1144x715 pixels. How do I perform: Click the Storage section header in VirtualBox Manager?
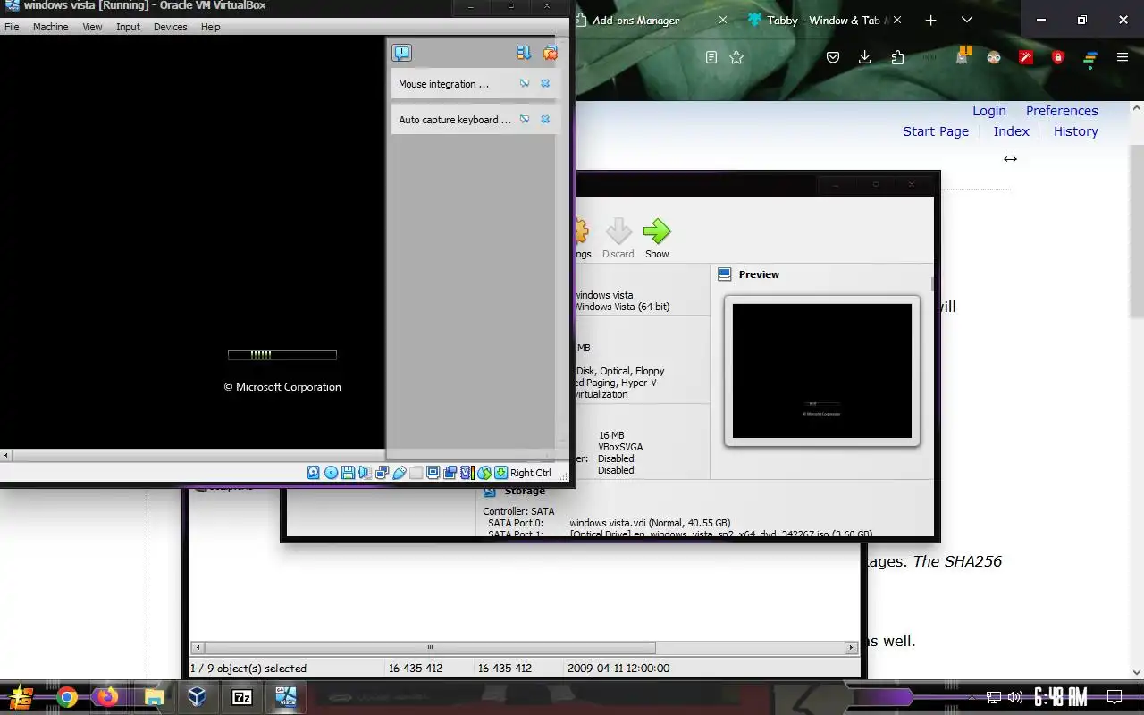click(x=525, y=491)
